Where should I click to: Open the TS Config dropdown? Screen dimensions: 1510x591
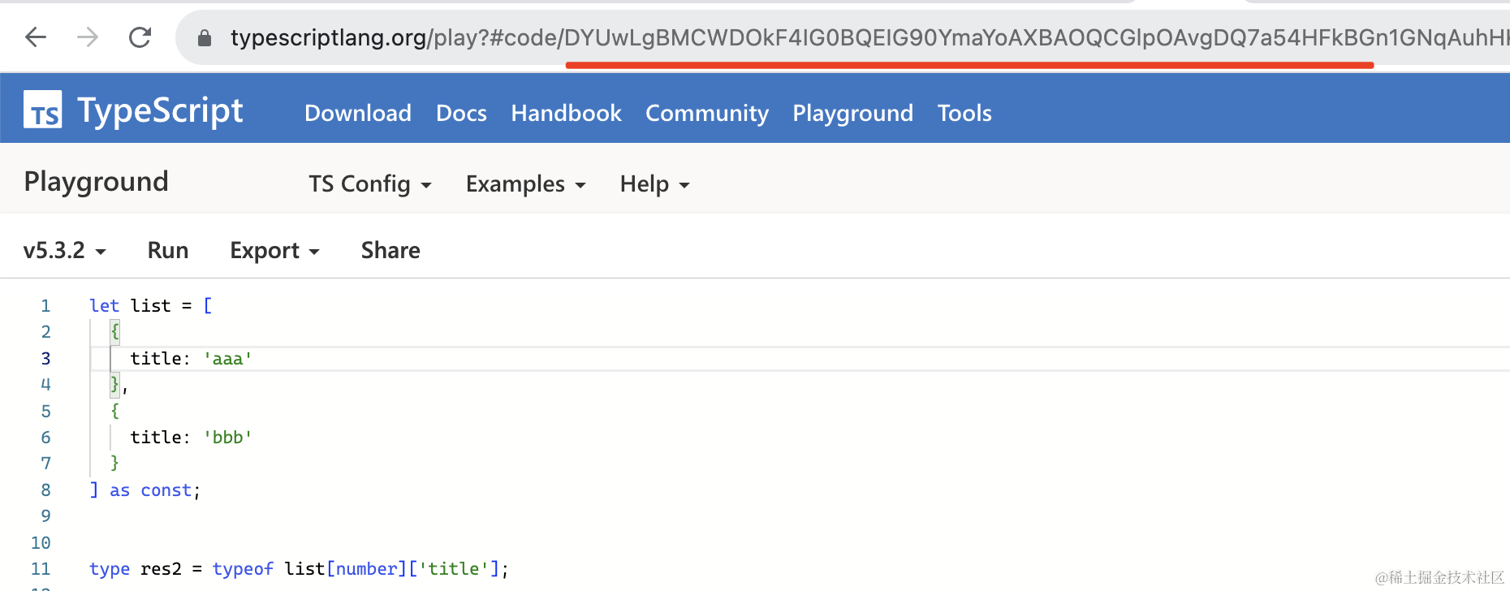[x=369, y=184]
